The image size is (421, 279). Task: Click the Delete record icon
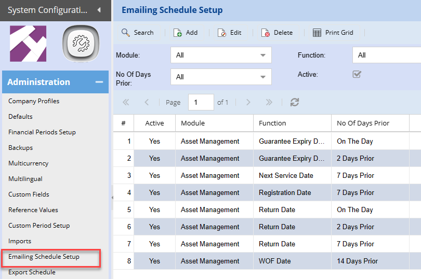(266, 33)
